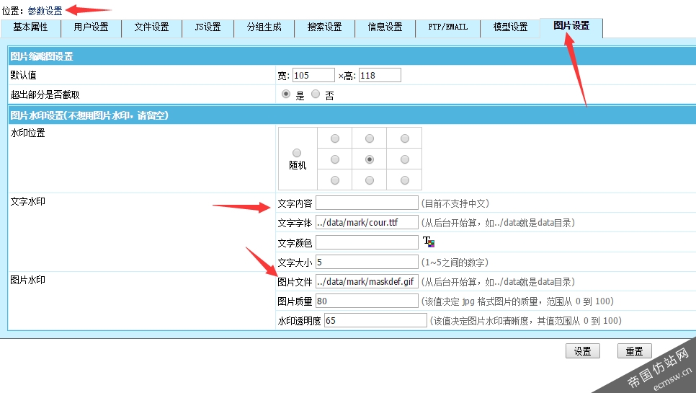
Task: Open the 信息设置 tab
Action: click(385, 27)
